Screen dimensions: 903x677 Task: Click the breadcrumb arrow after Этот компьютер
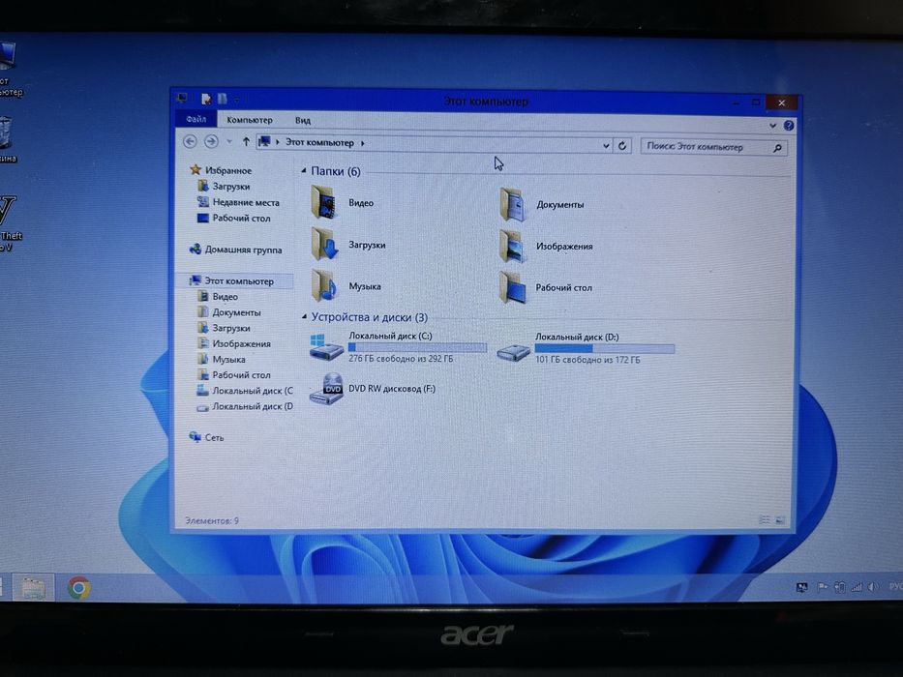pos(363,143)
